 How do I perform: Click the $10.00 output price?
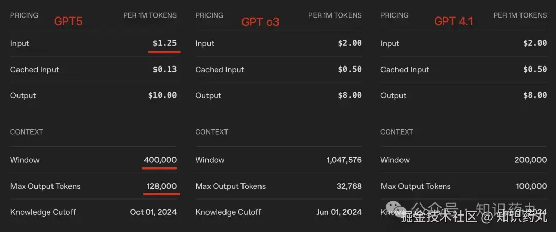tap(162, 95)
